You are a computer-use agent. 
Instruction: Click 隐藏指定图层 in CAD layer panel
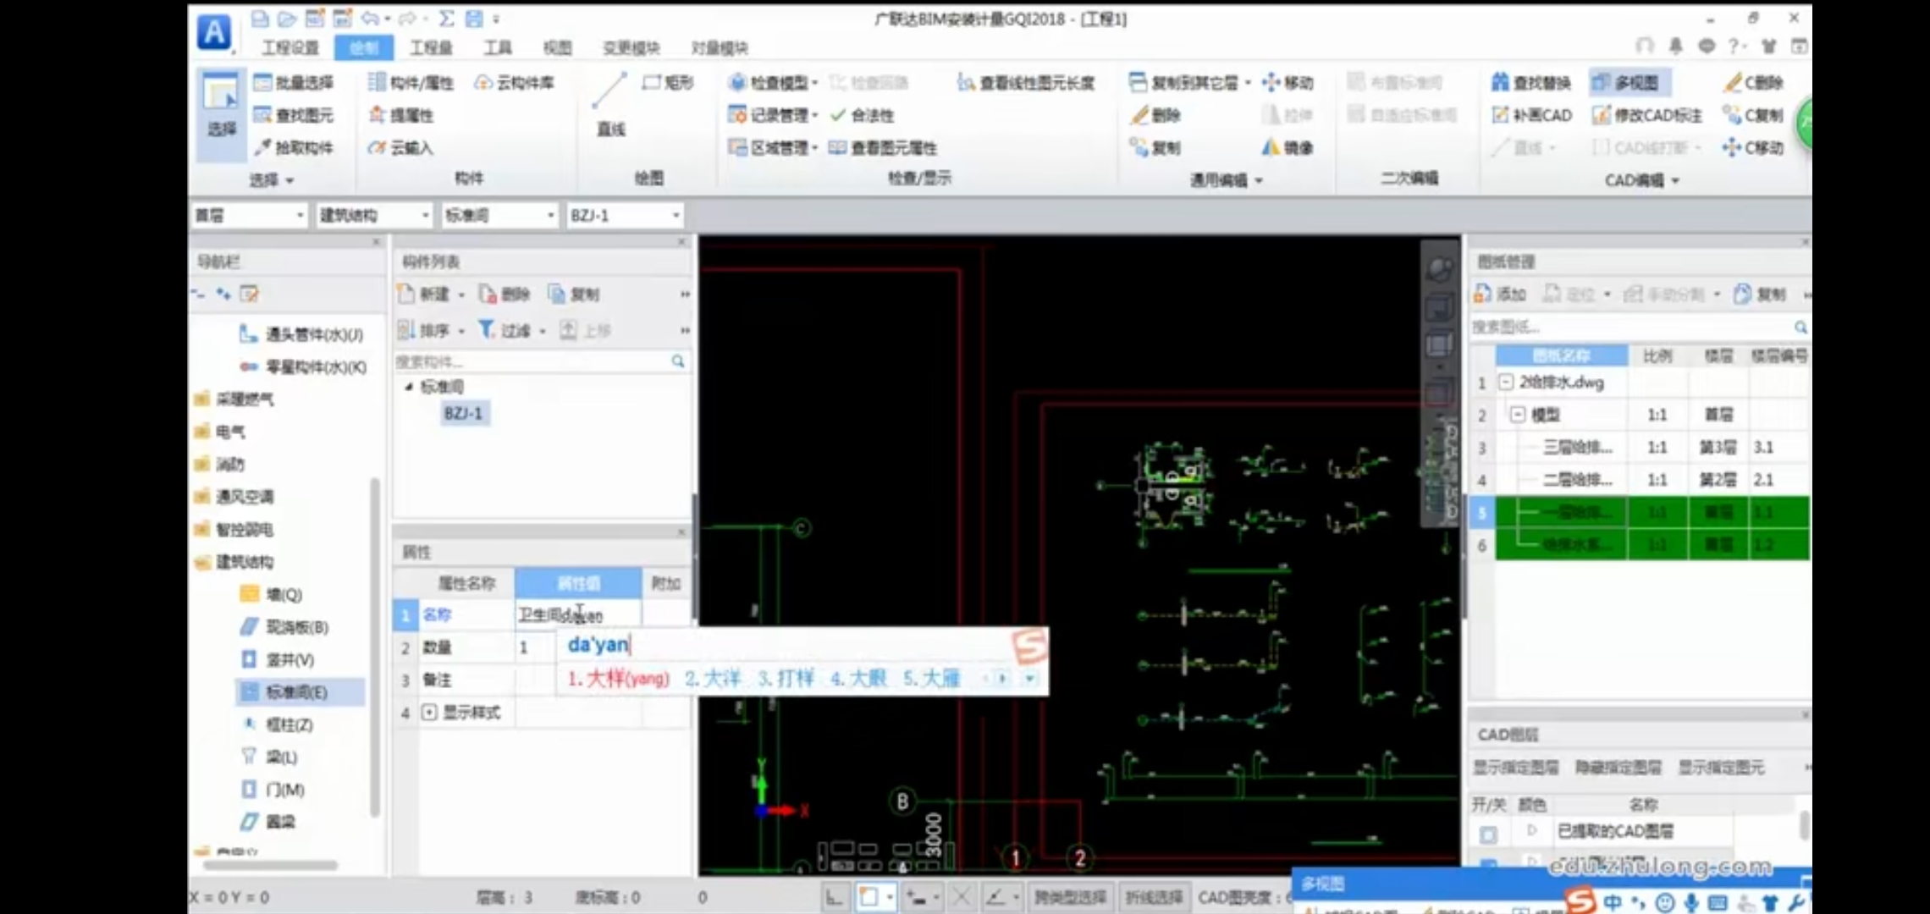[x=1617, y=767]
